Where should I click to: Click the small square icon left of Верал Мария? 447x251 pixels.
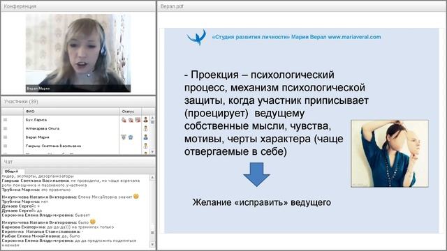pyautogui.click(x=5, y=137)
